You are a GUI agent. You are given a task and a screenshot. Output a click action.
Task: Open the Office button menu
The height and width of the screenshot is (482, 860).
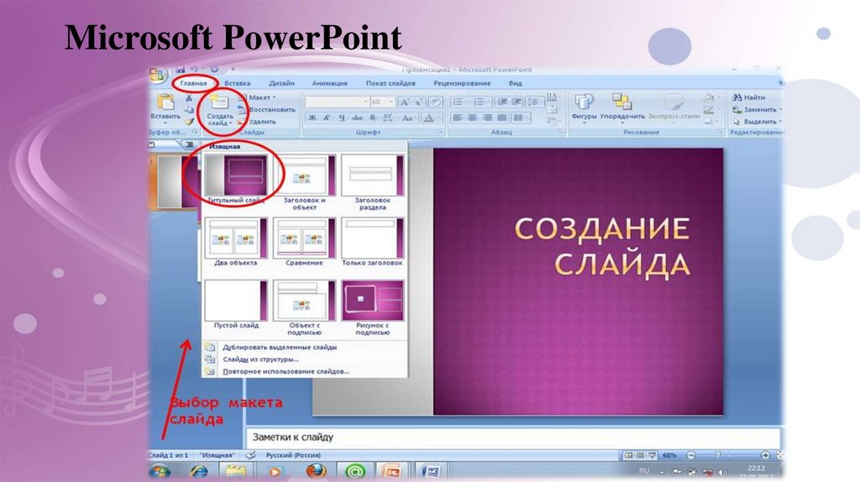click(158, 75)
